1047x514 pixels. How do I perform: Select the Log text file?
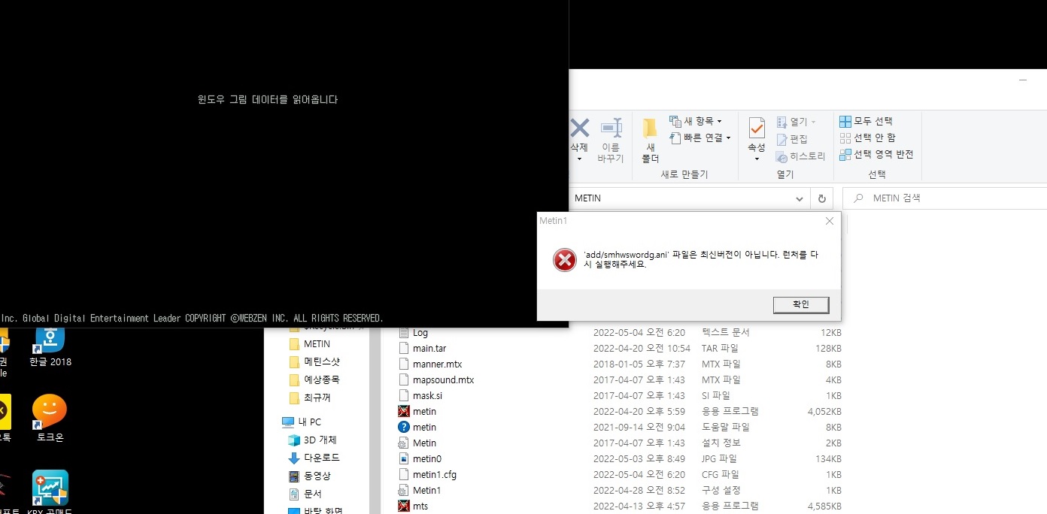(x=420, y=332)
